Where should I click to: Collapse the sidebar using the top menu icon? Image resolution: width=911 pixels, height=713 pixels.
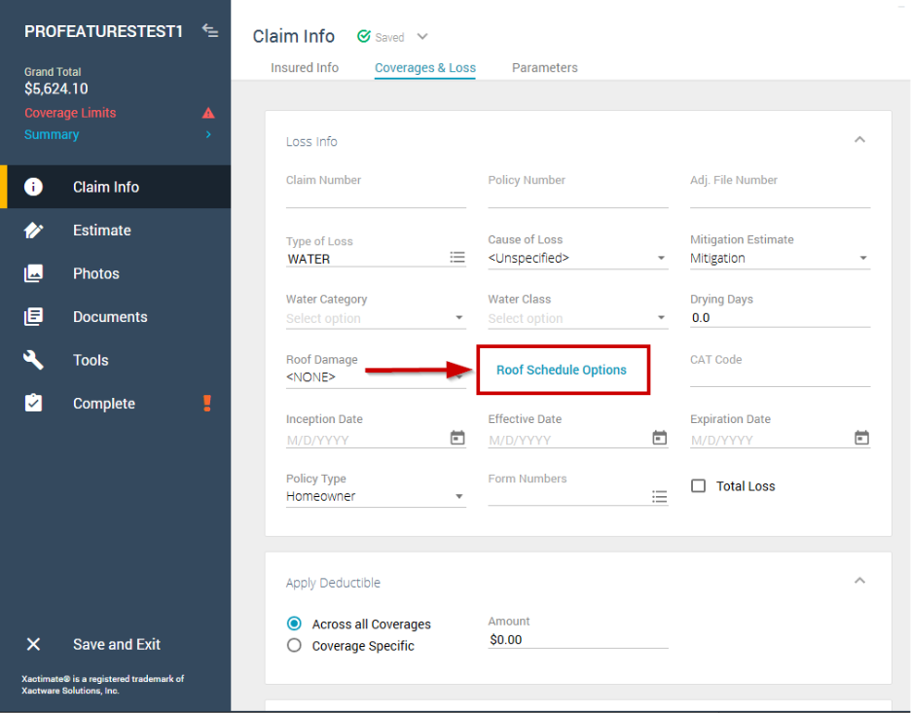[x=209, y=31]
